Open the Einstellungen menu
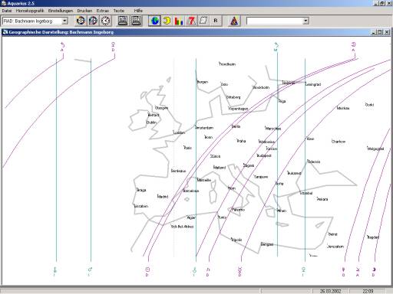The image size is (393, 294). pos(61,11)
